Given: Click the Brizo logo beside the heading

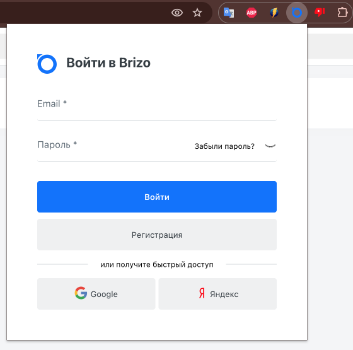Looking at the screenshot, I should coord(47,64).
